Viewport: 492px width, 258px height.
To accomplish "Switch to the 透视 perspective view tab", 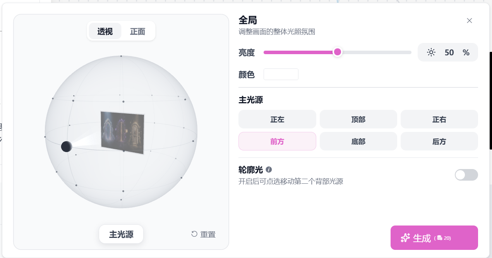I will tap(105, 31).
